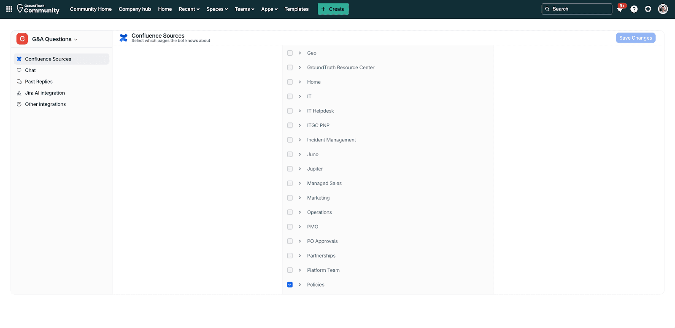Viewport: 675px width, 328px height.
Task: Open the notifications icon with 9+ badge
Action: (x=620, y=9)
